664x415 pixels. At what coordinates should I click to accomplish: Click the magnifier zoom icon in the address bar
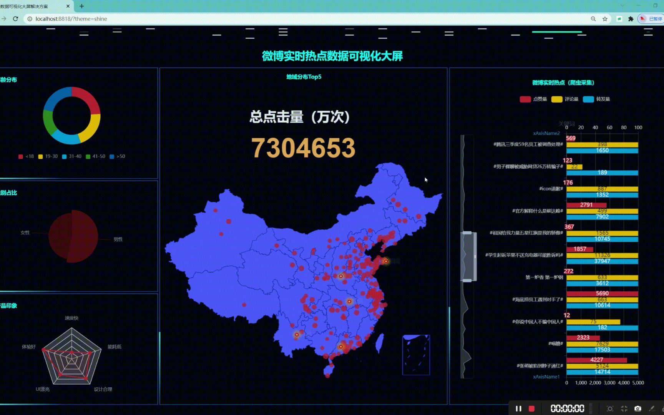coord(593,19)
